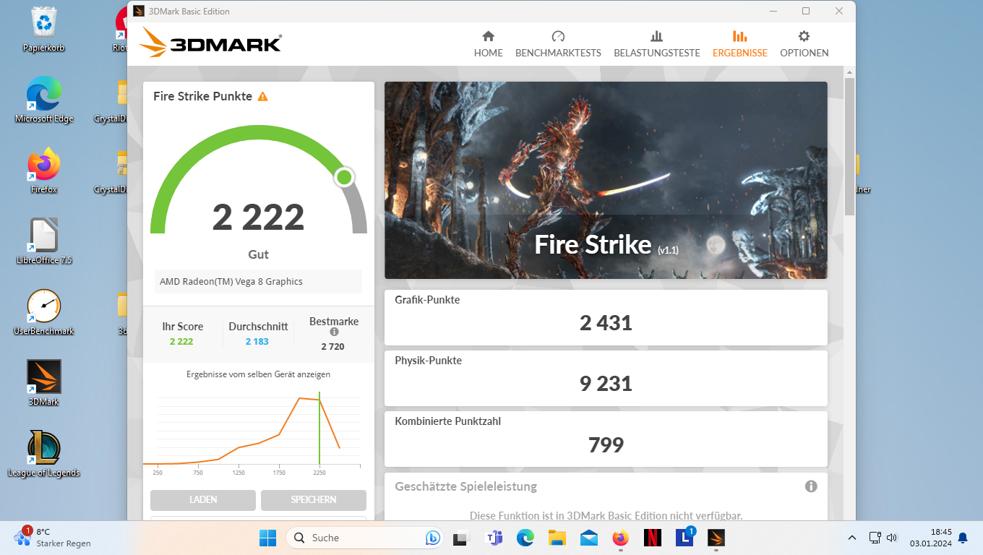Click the Physik-Punkte value 9 231
Screen dimensions: 983x555
606,384
